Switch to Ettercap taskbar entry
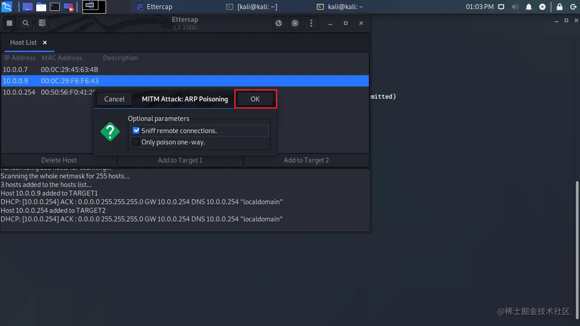The image size is (580, 326). click(x=154, y=7)
